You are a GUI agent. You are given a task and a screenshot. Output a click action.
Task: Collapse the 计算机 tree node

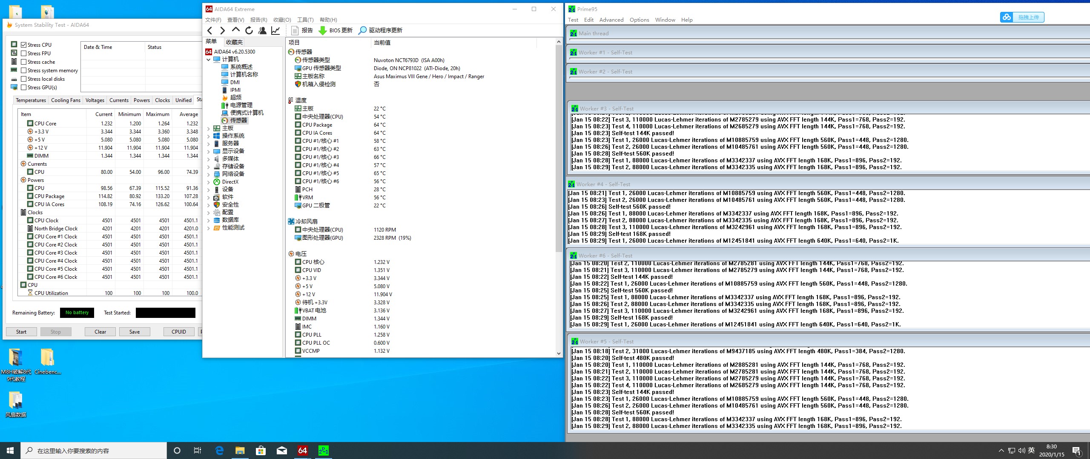click(208, 59)
